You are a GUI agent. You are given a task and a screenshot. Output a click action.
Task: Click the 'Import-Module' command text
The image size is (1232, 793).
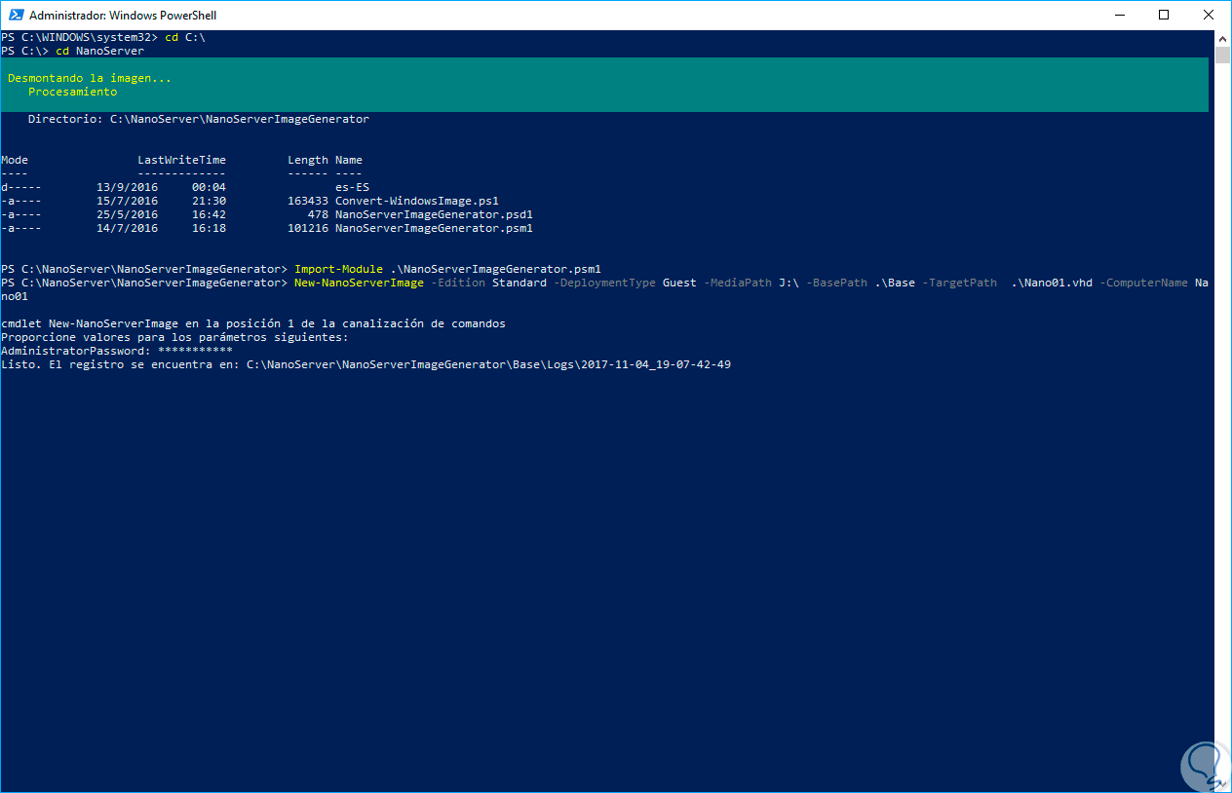point(338,269)
